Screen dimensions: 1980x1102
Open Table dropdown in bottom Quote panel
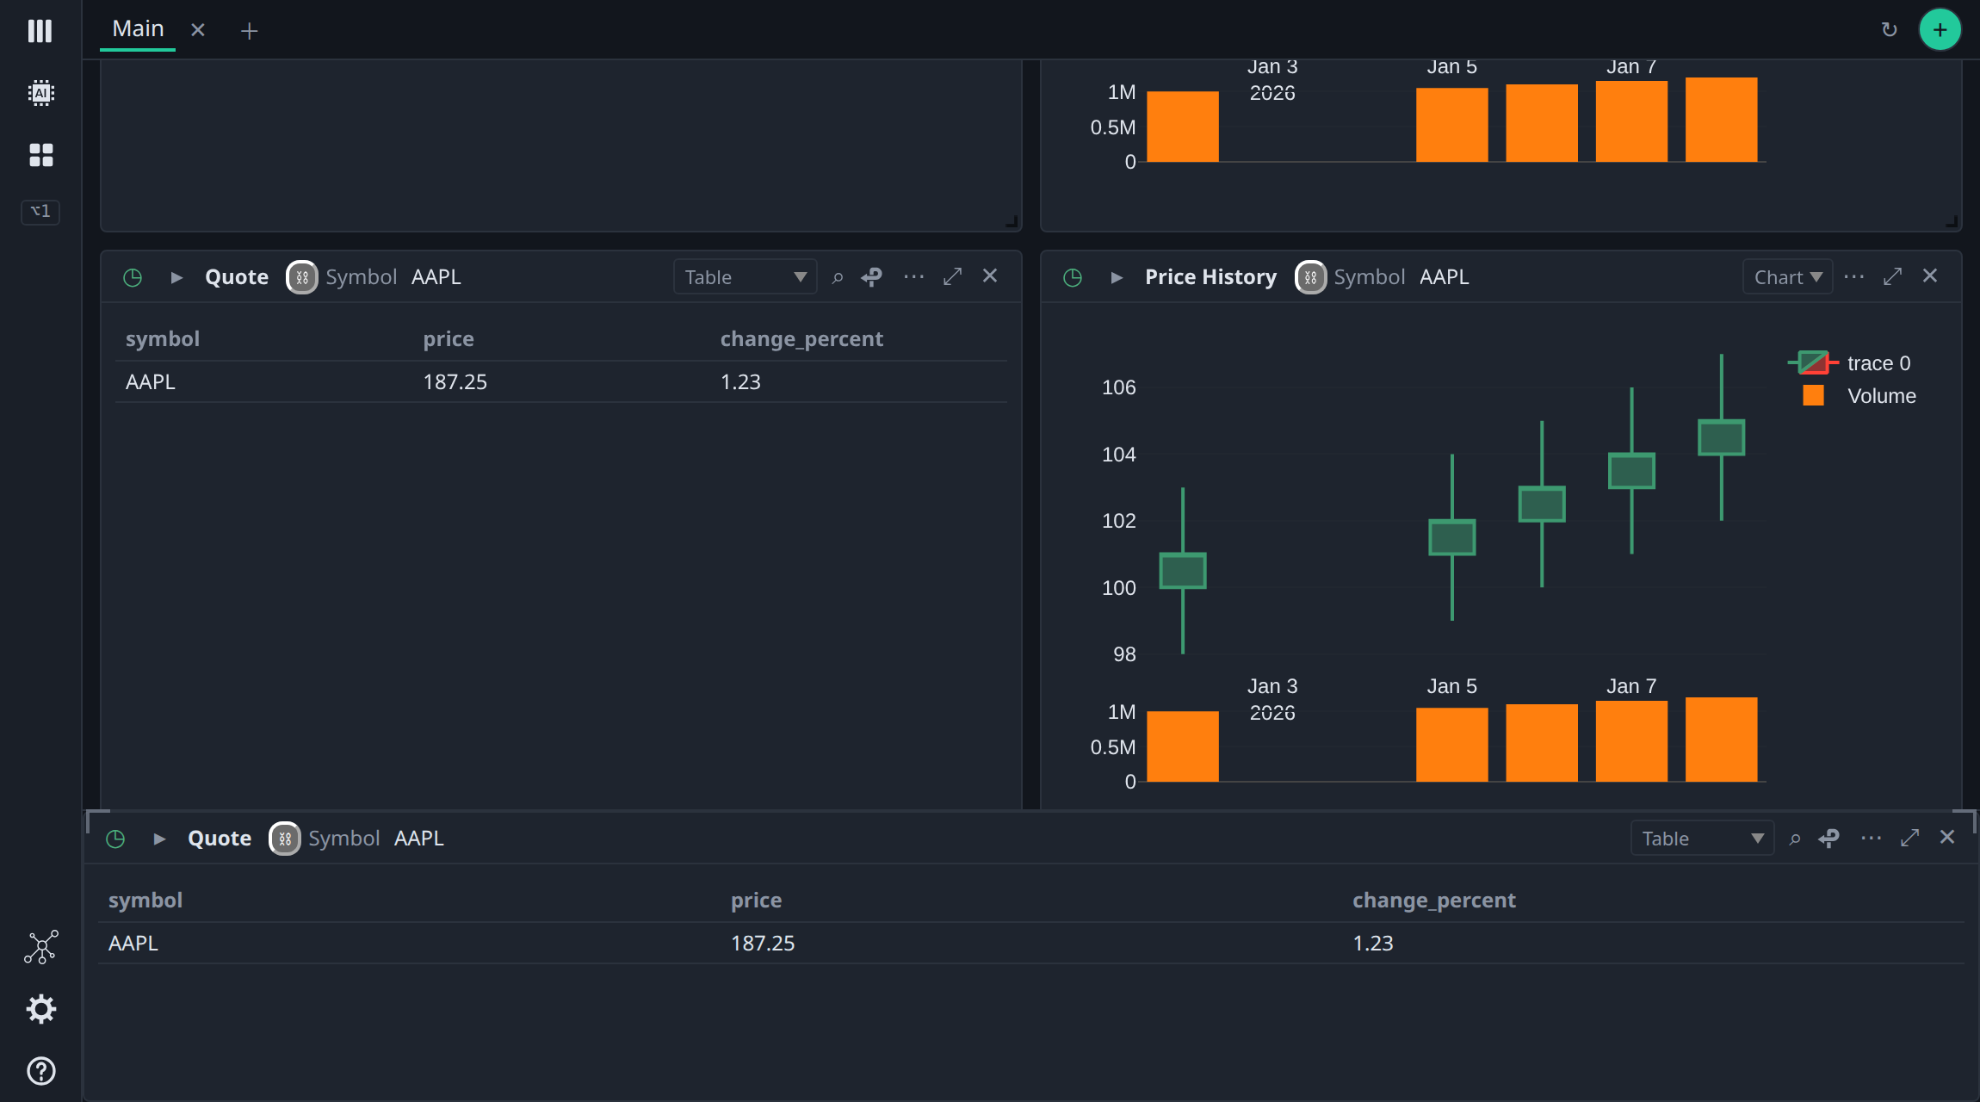point(1702,839)
